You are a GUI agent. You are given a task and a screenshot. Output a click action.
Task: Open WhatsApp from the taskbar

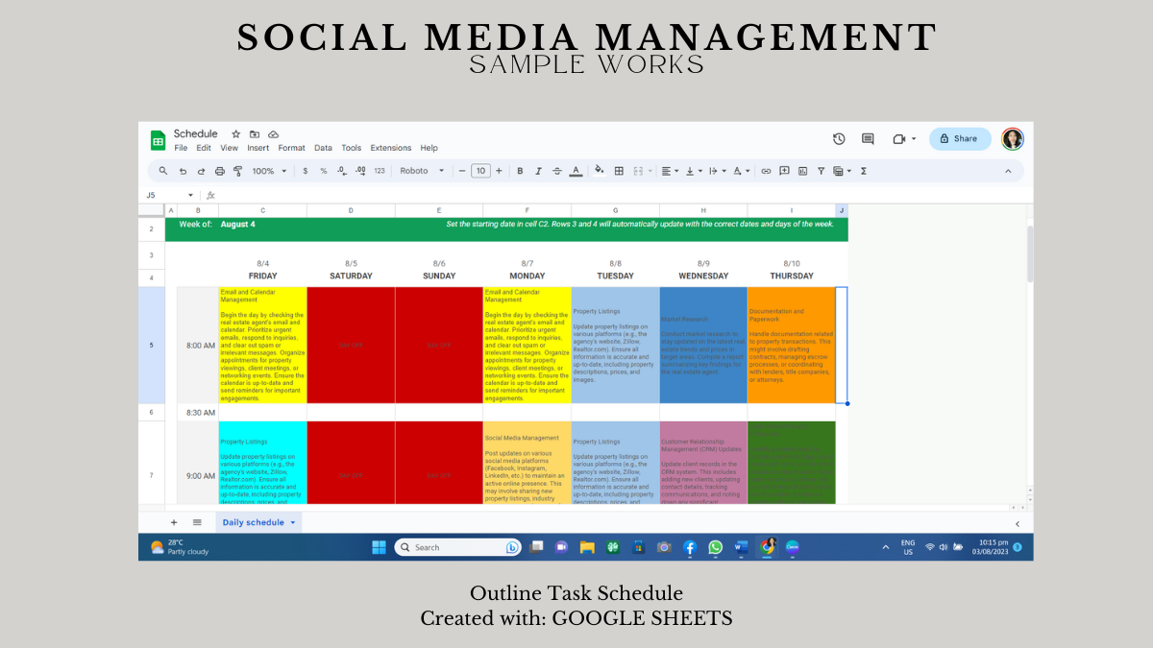(x=715, y=547)
